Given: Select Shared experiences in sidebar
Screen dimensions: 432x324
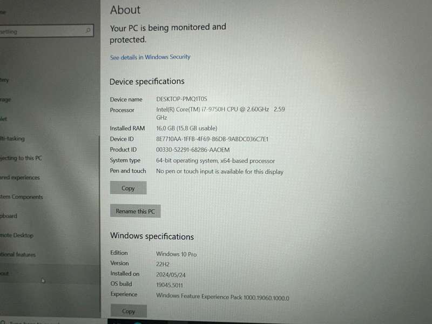Looking at the screenshot, I should [20, 178].
